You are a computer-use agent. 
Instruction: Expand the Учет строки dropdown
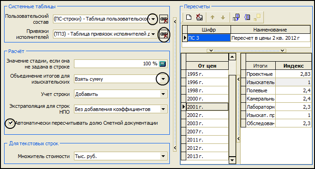(163, 94)
